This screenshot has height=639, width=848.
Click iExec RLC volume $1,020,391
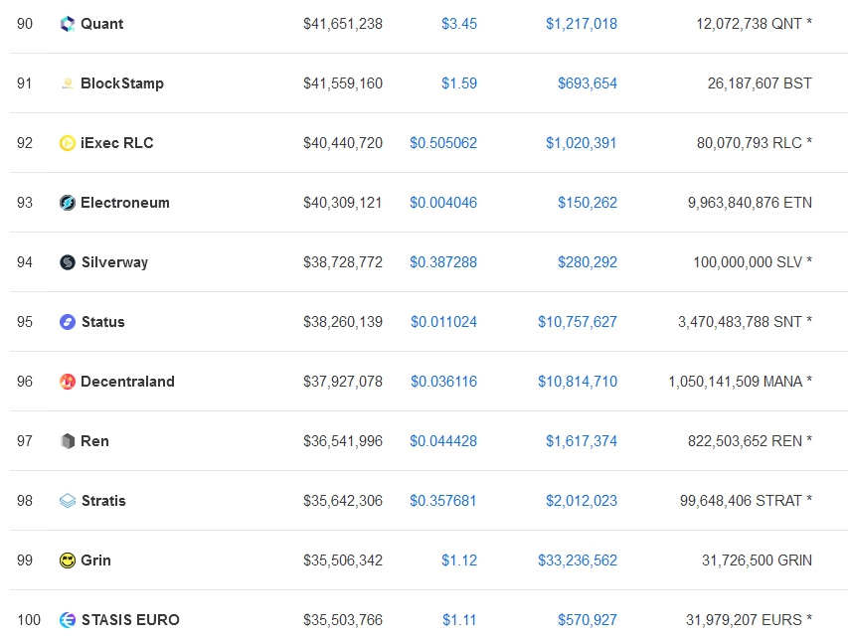click(x=582, y=143)
